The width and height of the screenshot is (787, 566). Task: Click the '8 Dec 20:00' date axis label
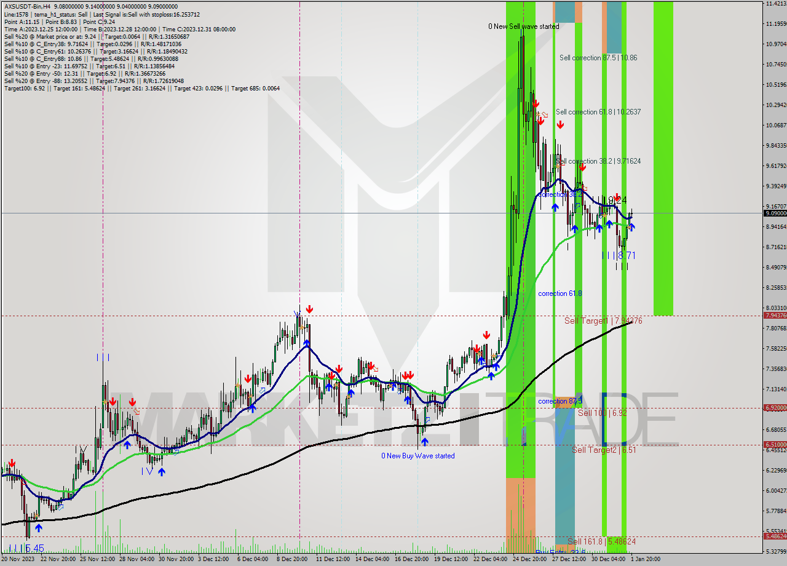[x=292, y=559]
